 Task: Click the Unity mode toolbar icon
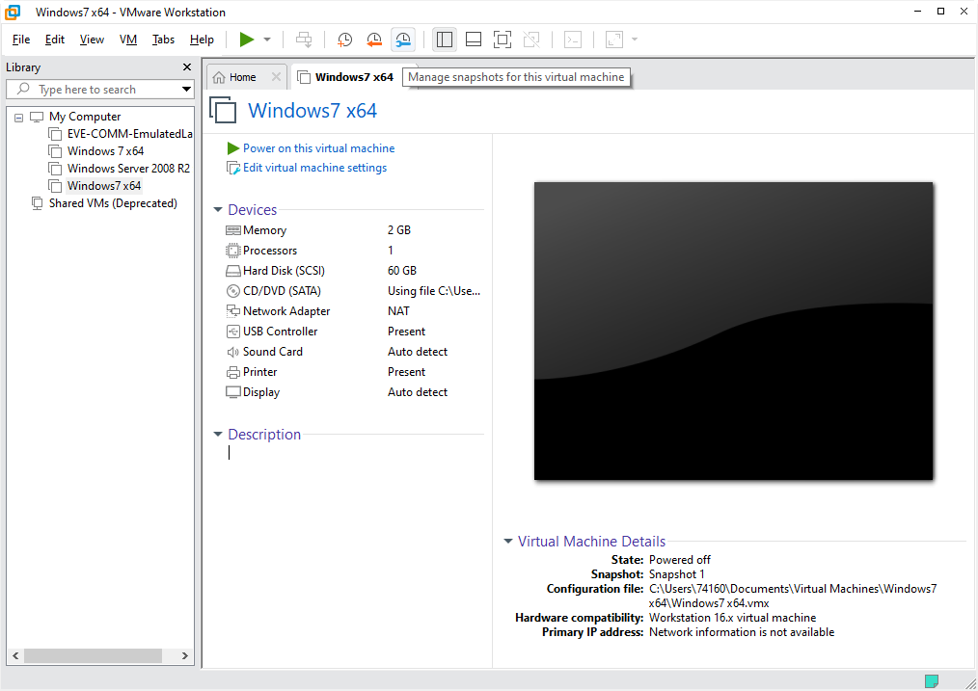coord(531,40)
